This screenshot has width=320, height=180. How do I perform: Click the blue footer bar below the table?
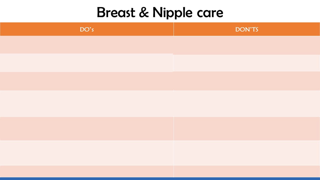[x=160, y=179]
